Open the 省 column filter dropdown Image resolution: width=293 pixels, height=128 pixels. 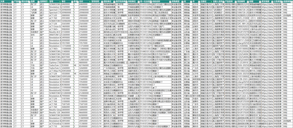pos(191,1)
